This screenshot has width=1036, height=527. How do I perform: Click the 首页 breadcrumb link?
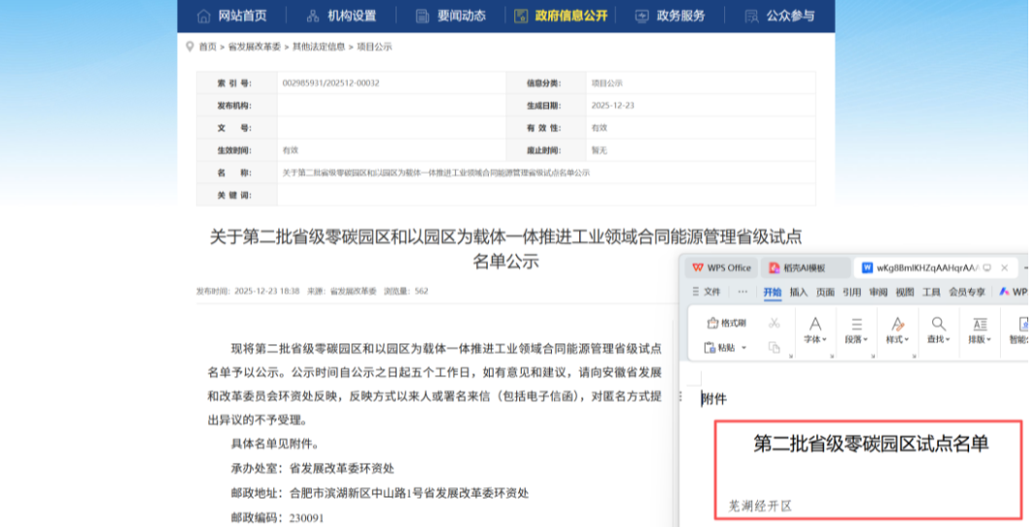(207, 47)
